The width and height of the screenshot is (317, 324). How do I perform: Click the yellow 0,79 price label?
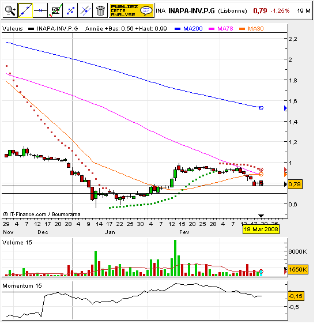click(295, 184)
